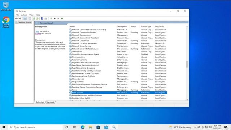Click the Back arrow in Services toolbar
Screen dimensions: 231x130
click(x=16, y=18)
